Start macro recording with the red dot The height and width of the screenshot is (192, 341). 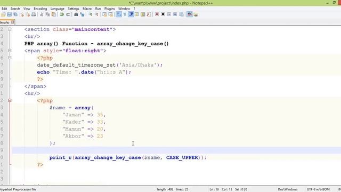(157, 14)
